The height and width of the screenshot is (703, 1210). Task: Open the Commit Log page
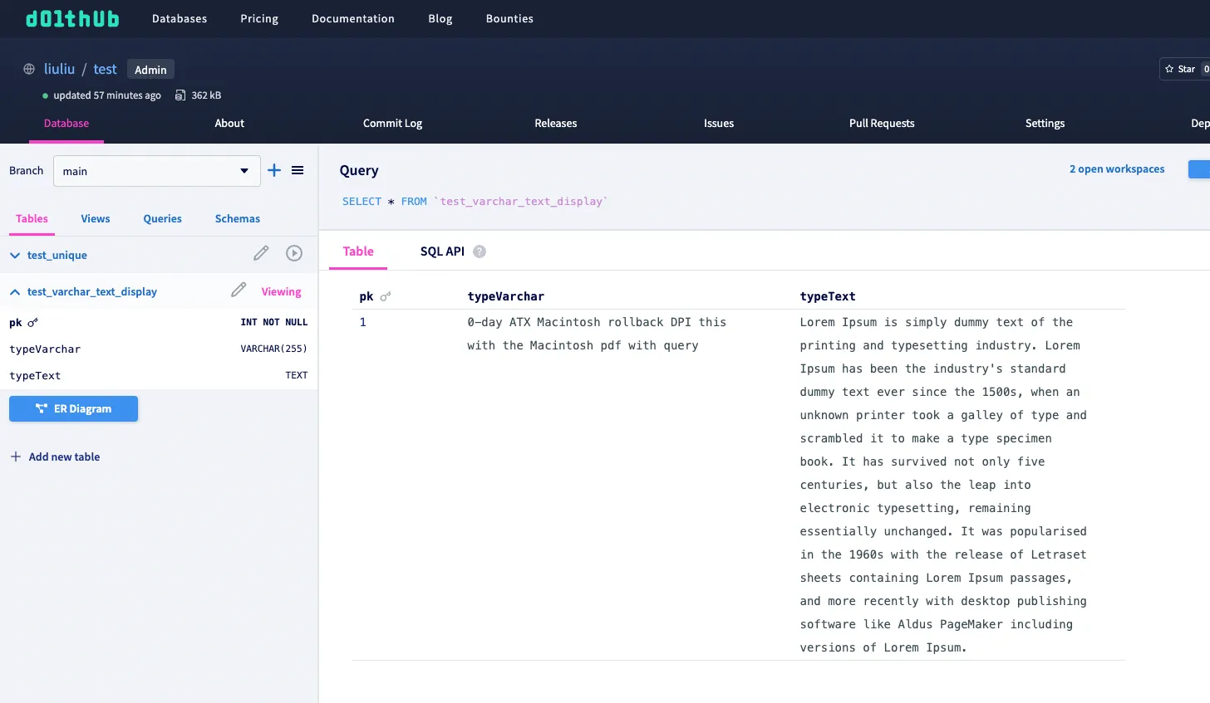click(x=392, y=123)
